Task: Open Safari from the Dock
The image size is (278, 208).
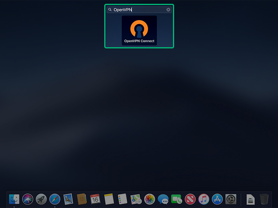Action: pyautogui.click(x=55, y=199)
